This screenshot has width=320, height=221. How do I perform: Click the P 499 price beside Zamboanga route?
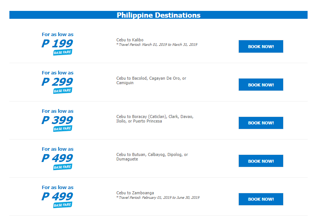58,197
